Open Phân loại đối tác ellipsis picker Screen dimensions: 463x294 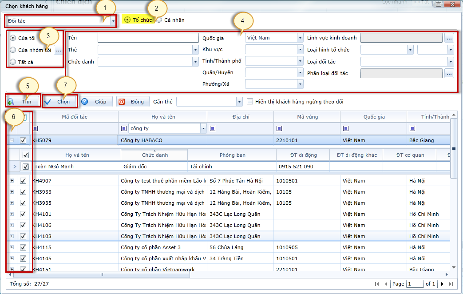[449, 73]
